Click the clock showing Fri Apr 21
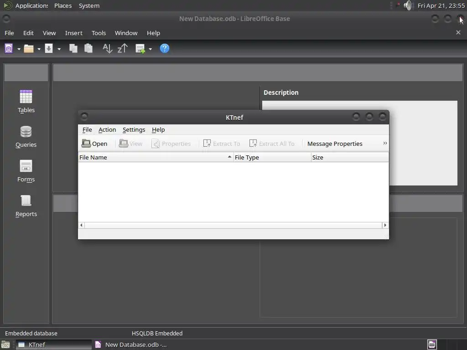This screenshot has width=467, height=350. (441, 5)
